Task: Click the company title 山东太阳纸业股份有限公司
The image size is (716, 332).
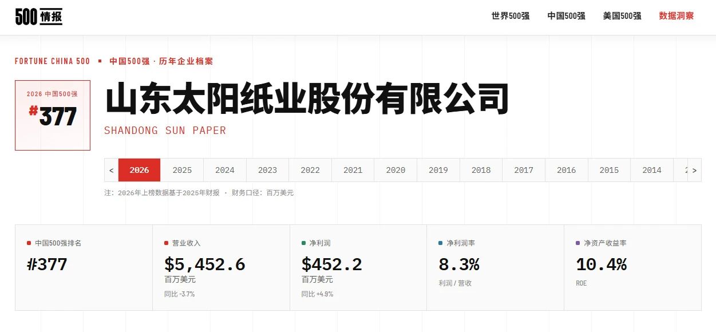Action: tap(307, 99)
